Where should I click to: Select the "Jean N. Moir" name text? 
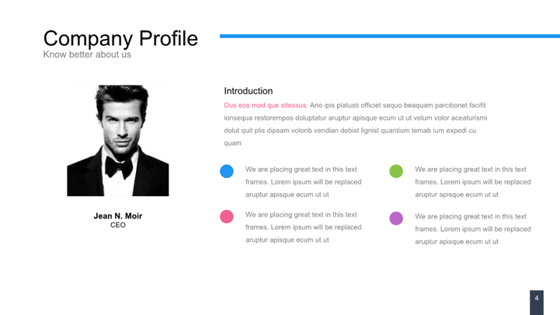(118, 215)
